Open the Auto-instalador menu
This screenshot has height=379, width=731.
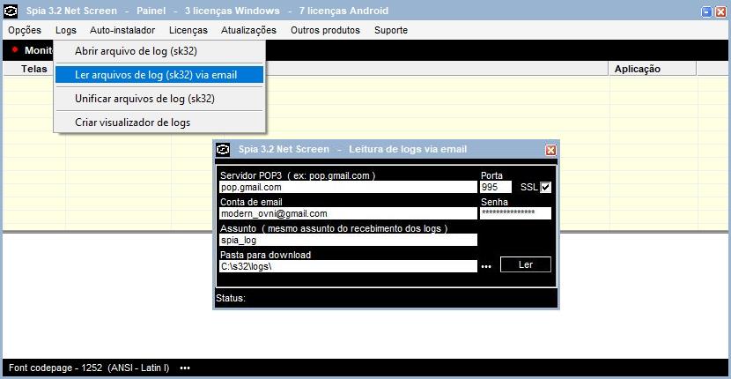point(122,30)
